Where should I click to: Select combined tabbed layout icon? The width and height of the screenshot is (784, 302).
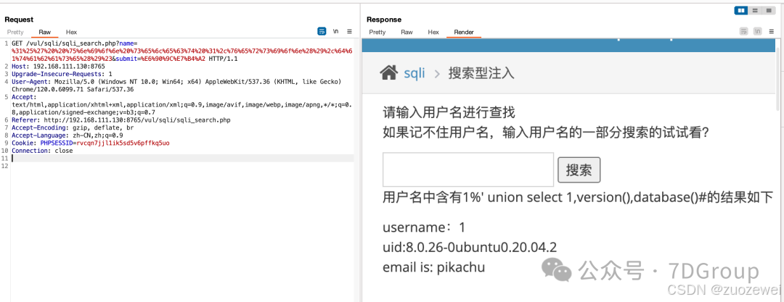click(x=769, y=10)
